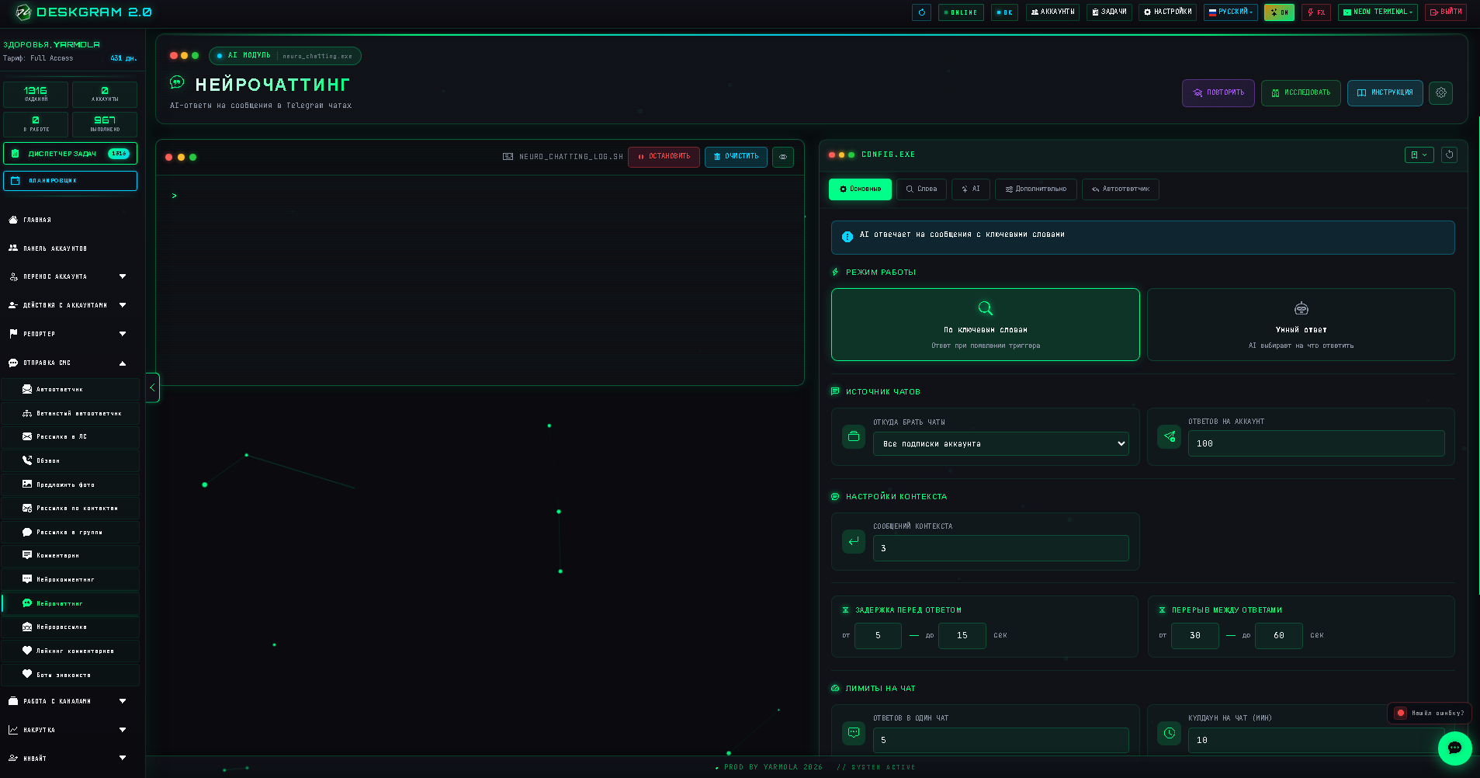Clear the log with Очистить
Image resolution: width=1480 pixels, height=778 pixels.
tap(736, 157)
